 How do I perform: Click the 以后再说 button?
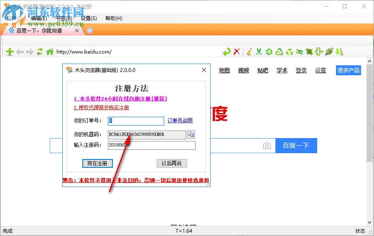tap(172, 163)
